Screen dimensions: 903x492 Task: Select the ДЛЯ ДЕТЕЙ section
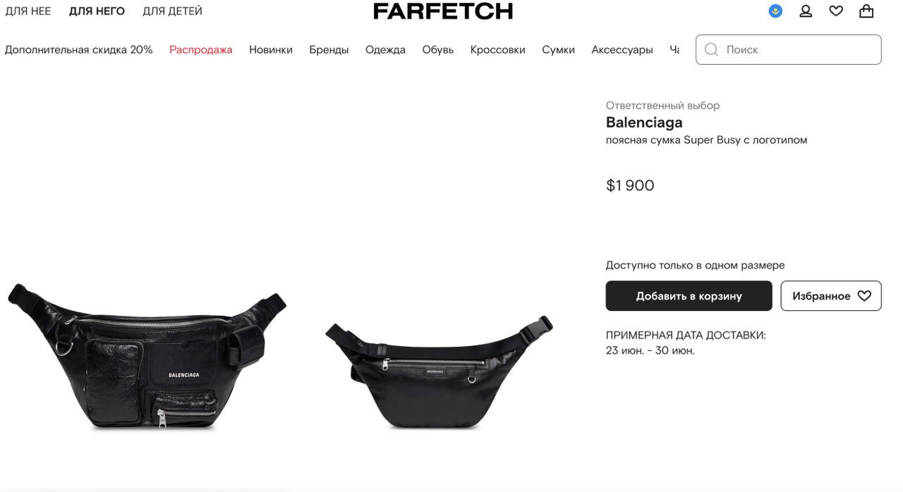pyautogui.click(x=172, y=11)
